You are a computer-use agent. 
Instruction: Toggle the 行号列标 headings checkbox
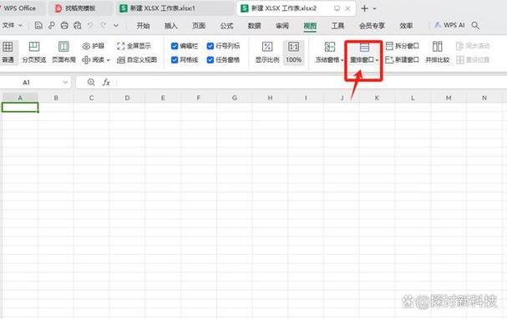210,46
